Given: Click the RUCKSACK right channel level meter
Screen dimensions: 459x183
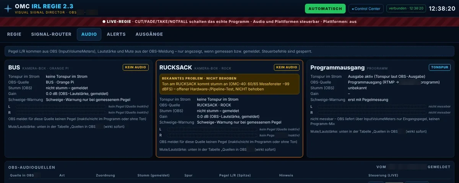Looking at the screenshot, I should (x=212, y=135).
